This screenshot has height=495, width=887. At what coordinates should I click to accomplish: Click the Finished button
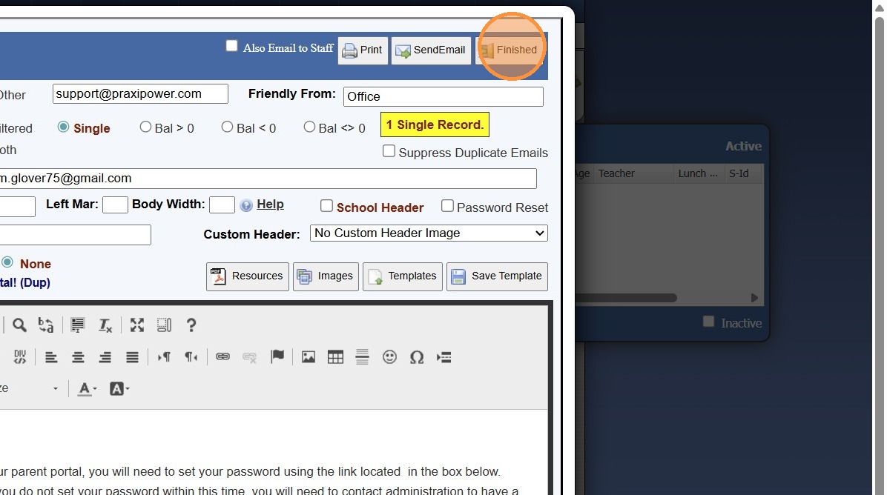(x=510, y=50)
